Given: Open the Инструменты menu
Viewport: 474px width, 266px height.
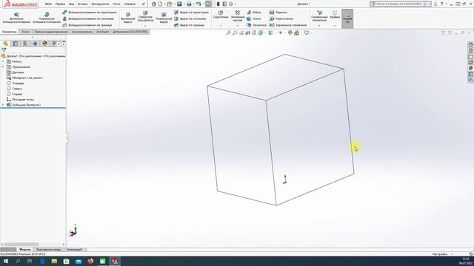Looking at the screenshot, I should [100, 4].
